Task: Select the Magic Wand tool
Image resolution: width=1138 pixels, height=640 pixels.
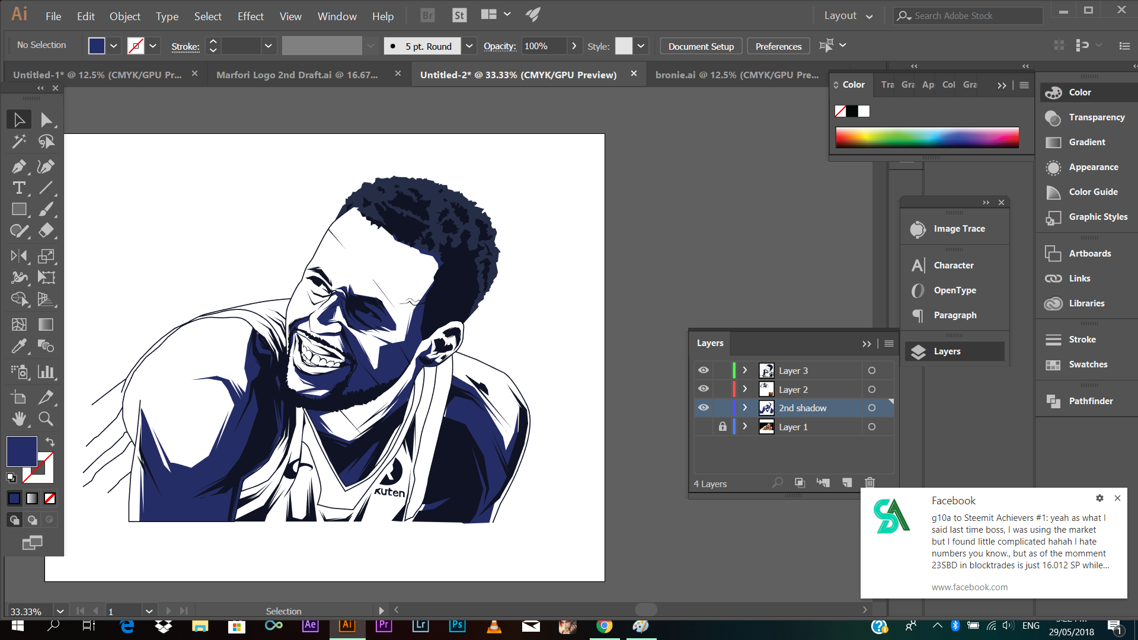Action: 19,141
